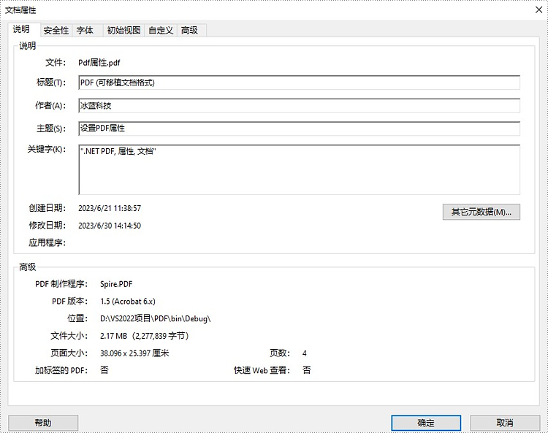Image resolution: width=548 pixels, height=433 pixels.
Task: Switch to the 初始视图 tab
Action: (x=123, y=31)
